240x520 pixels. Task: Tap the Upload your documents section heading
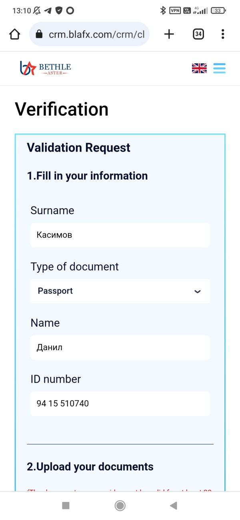pos(90,467)
